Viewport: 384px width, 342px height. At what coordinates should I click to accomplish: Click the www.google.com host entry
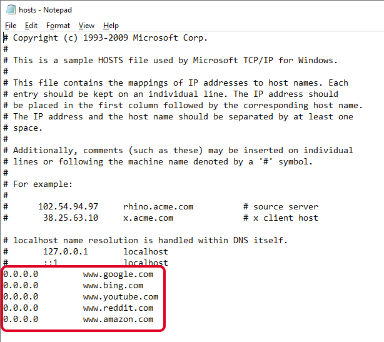coord(118,274)
